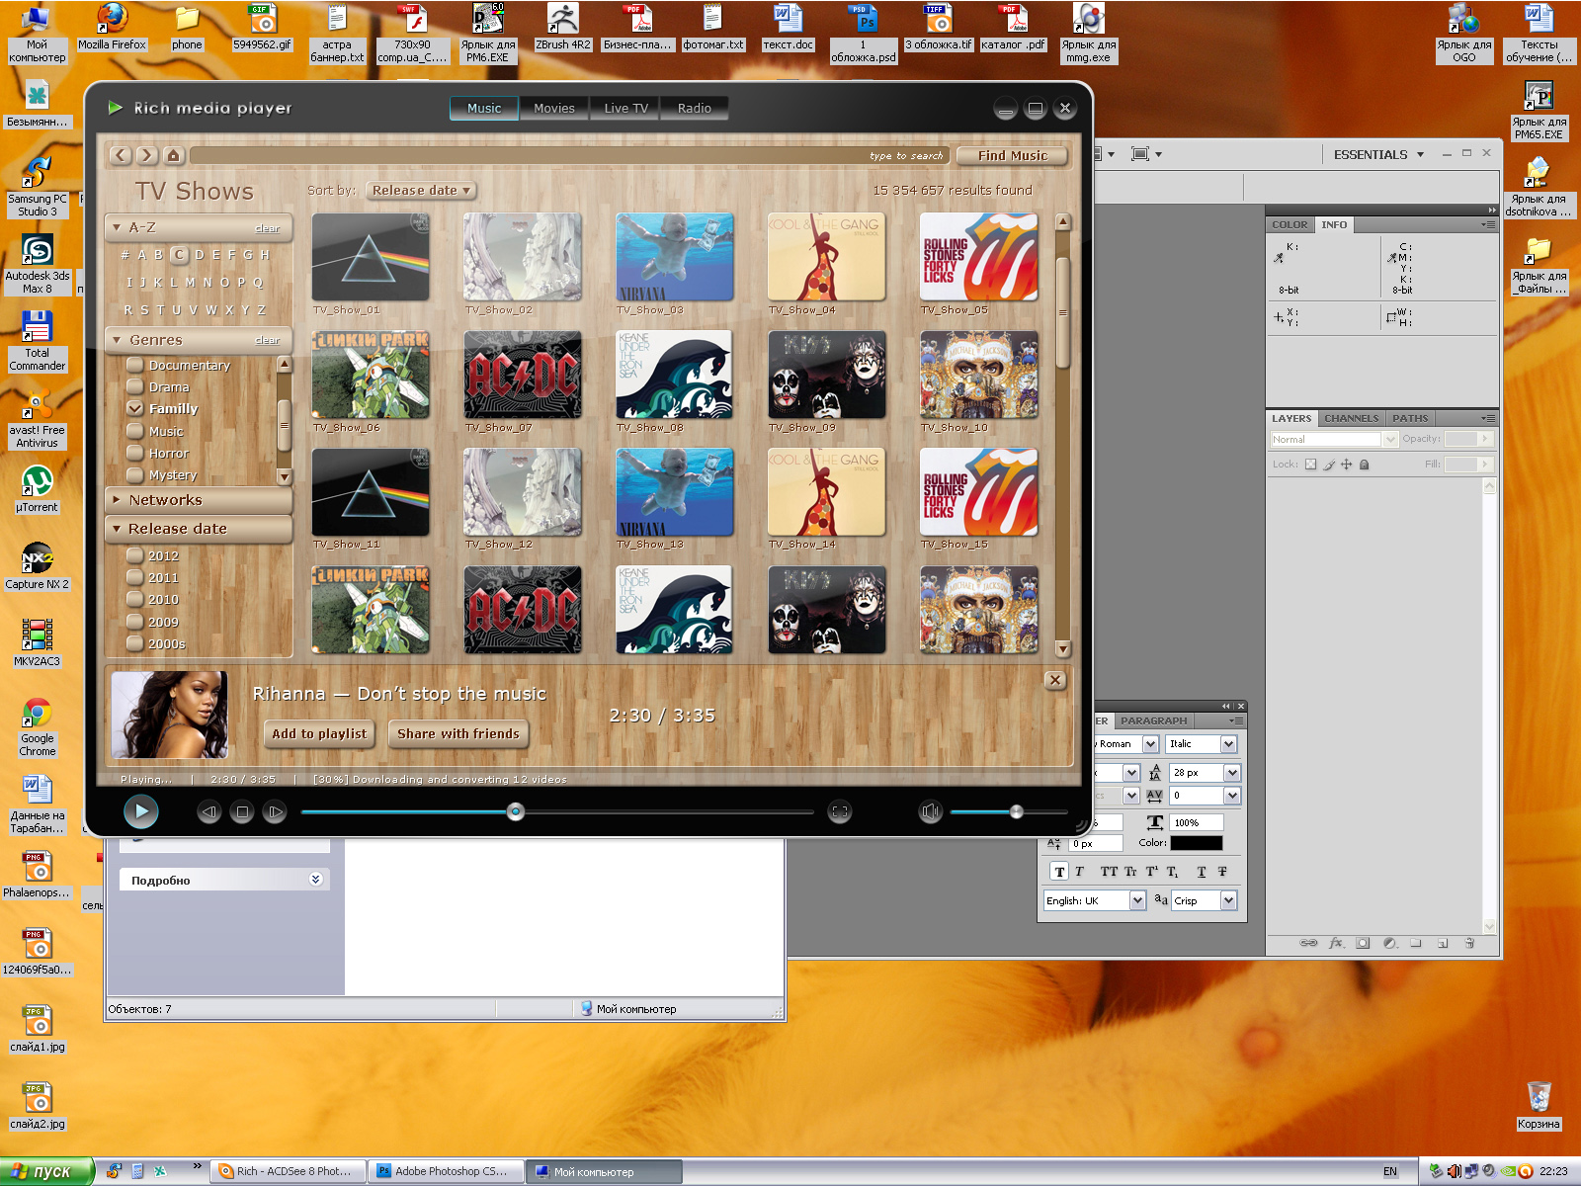Clear the Genres filter
Screen dimensions: 1581x1186
[x=268, y=340]
